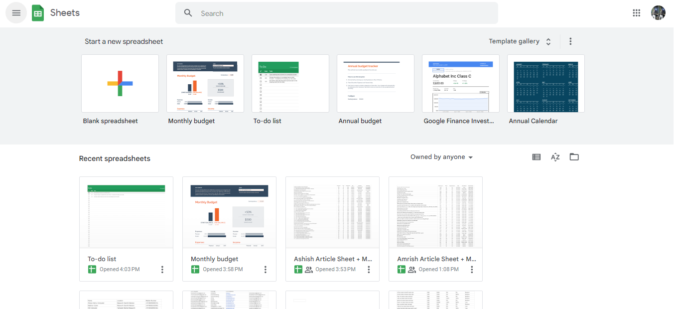674x309 pixels.
Task: Click into the Search field
Action: [337, 13]
